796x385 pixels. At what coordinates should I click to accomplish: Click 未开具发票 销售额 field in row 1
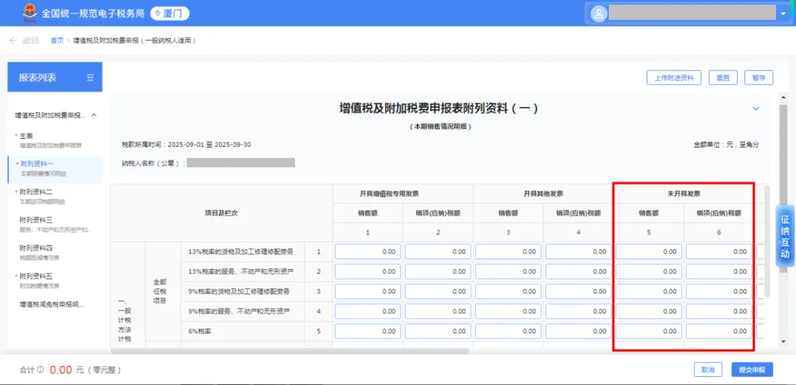[x=648, y=252]
